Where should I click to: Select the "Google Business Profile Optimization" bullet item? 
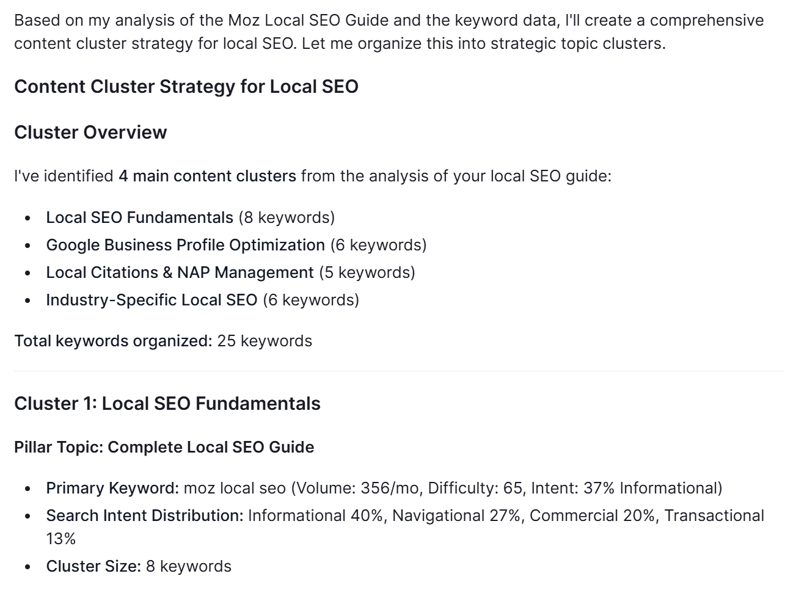185,245
